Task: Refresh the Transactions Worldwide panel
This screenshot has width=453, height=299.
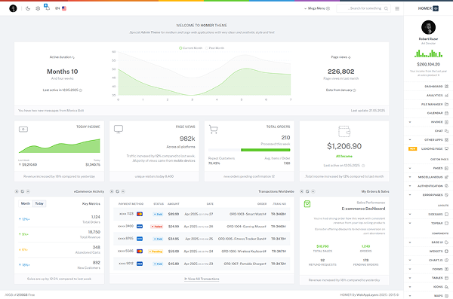Action: click(117, 191)
